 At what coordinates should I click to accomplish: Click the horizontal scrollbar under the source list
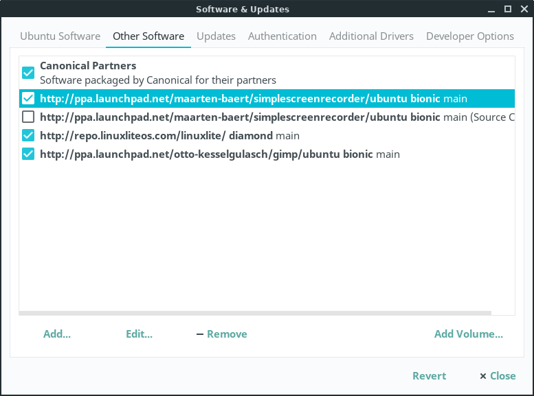pos(255,312)
